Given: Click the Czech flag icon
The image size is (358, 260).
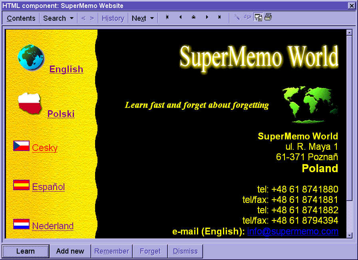Looking at the screenshot, I should [21, 146].
